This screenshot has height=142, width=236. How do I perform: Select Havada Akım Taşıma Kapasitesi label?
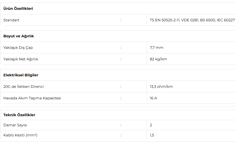[x=32, y=98]
